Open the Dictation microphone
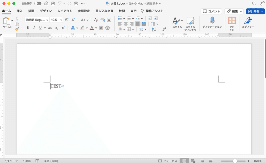This screenshot has height=163, width=266. [x=212, y=23]
